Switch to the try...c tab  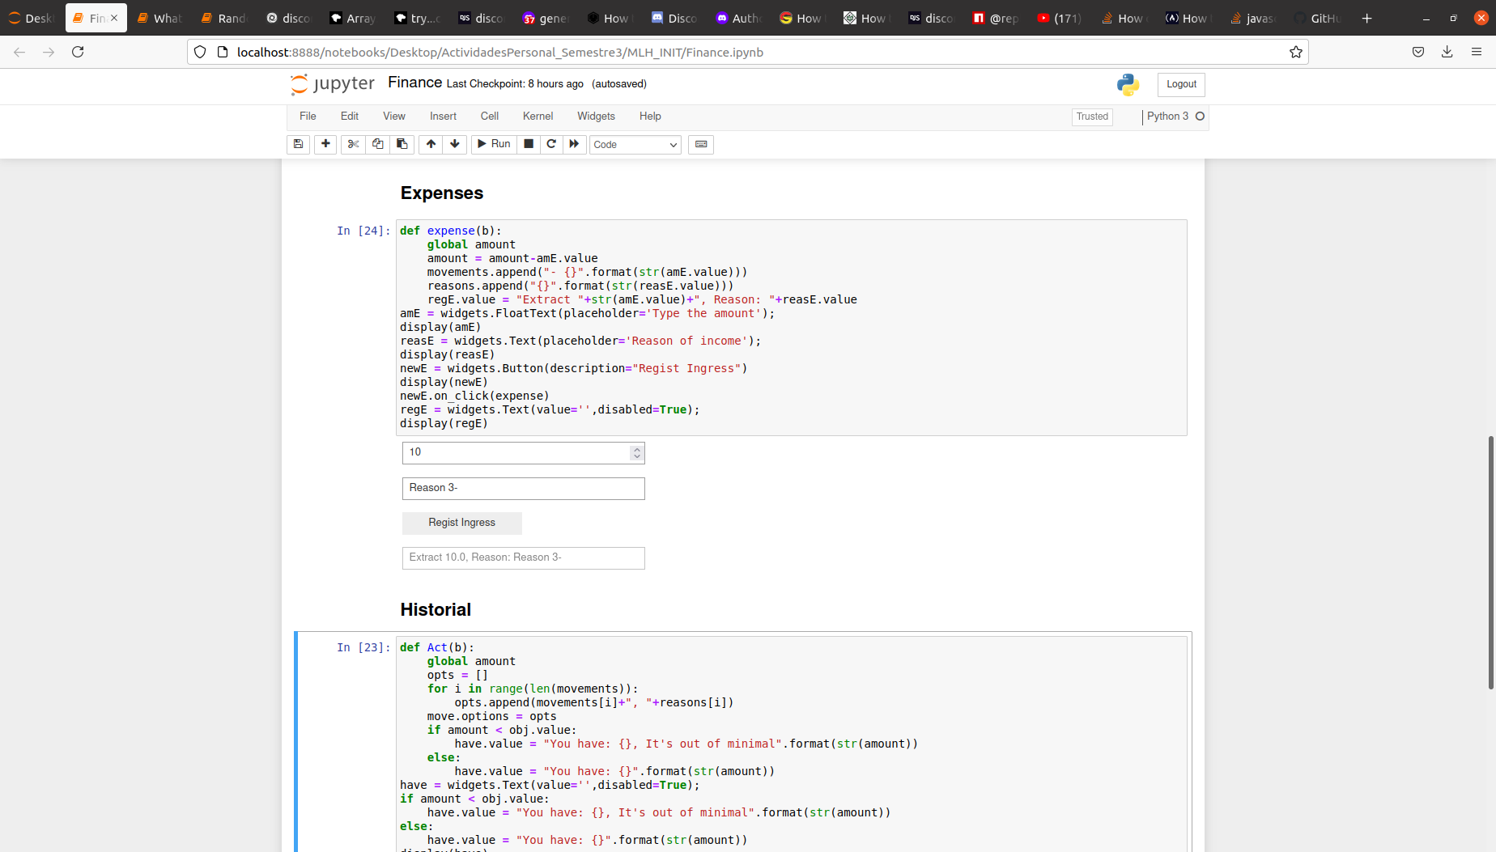click(417, 18)
